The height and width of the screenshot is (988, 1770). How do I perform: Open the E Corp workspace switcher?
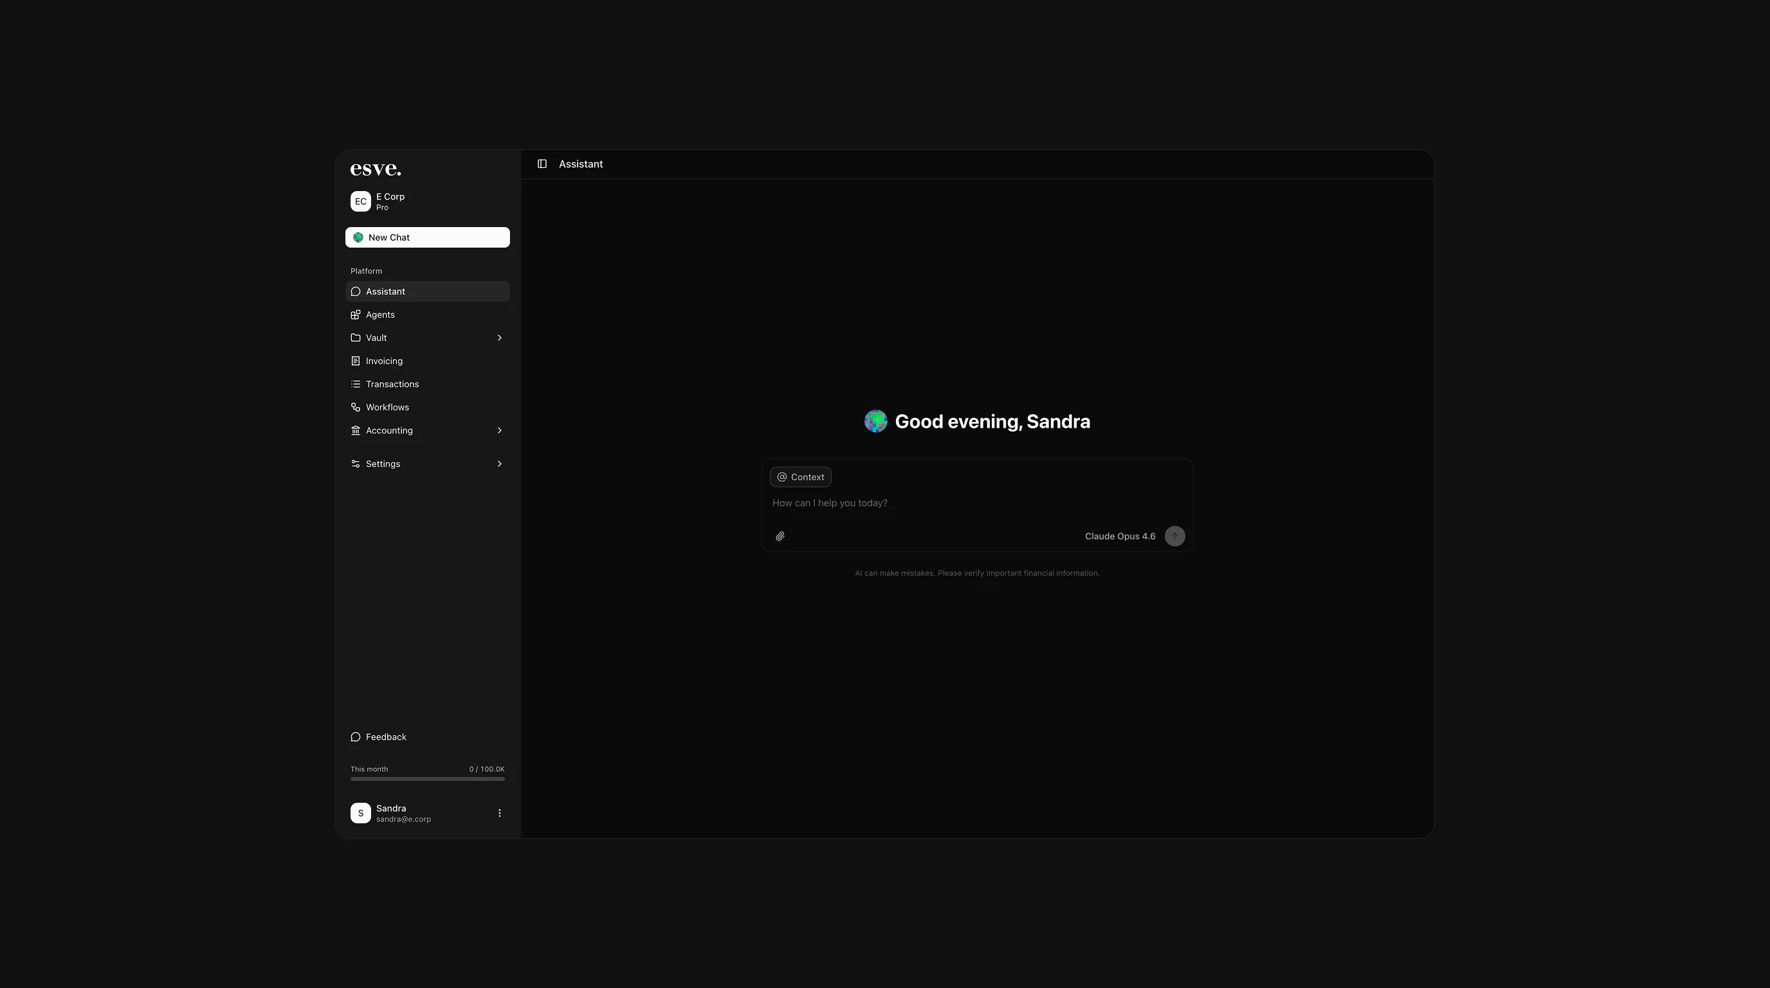(389, 201)
